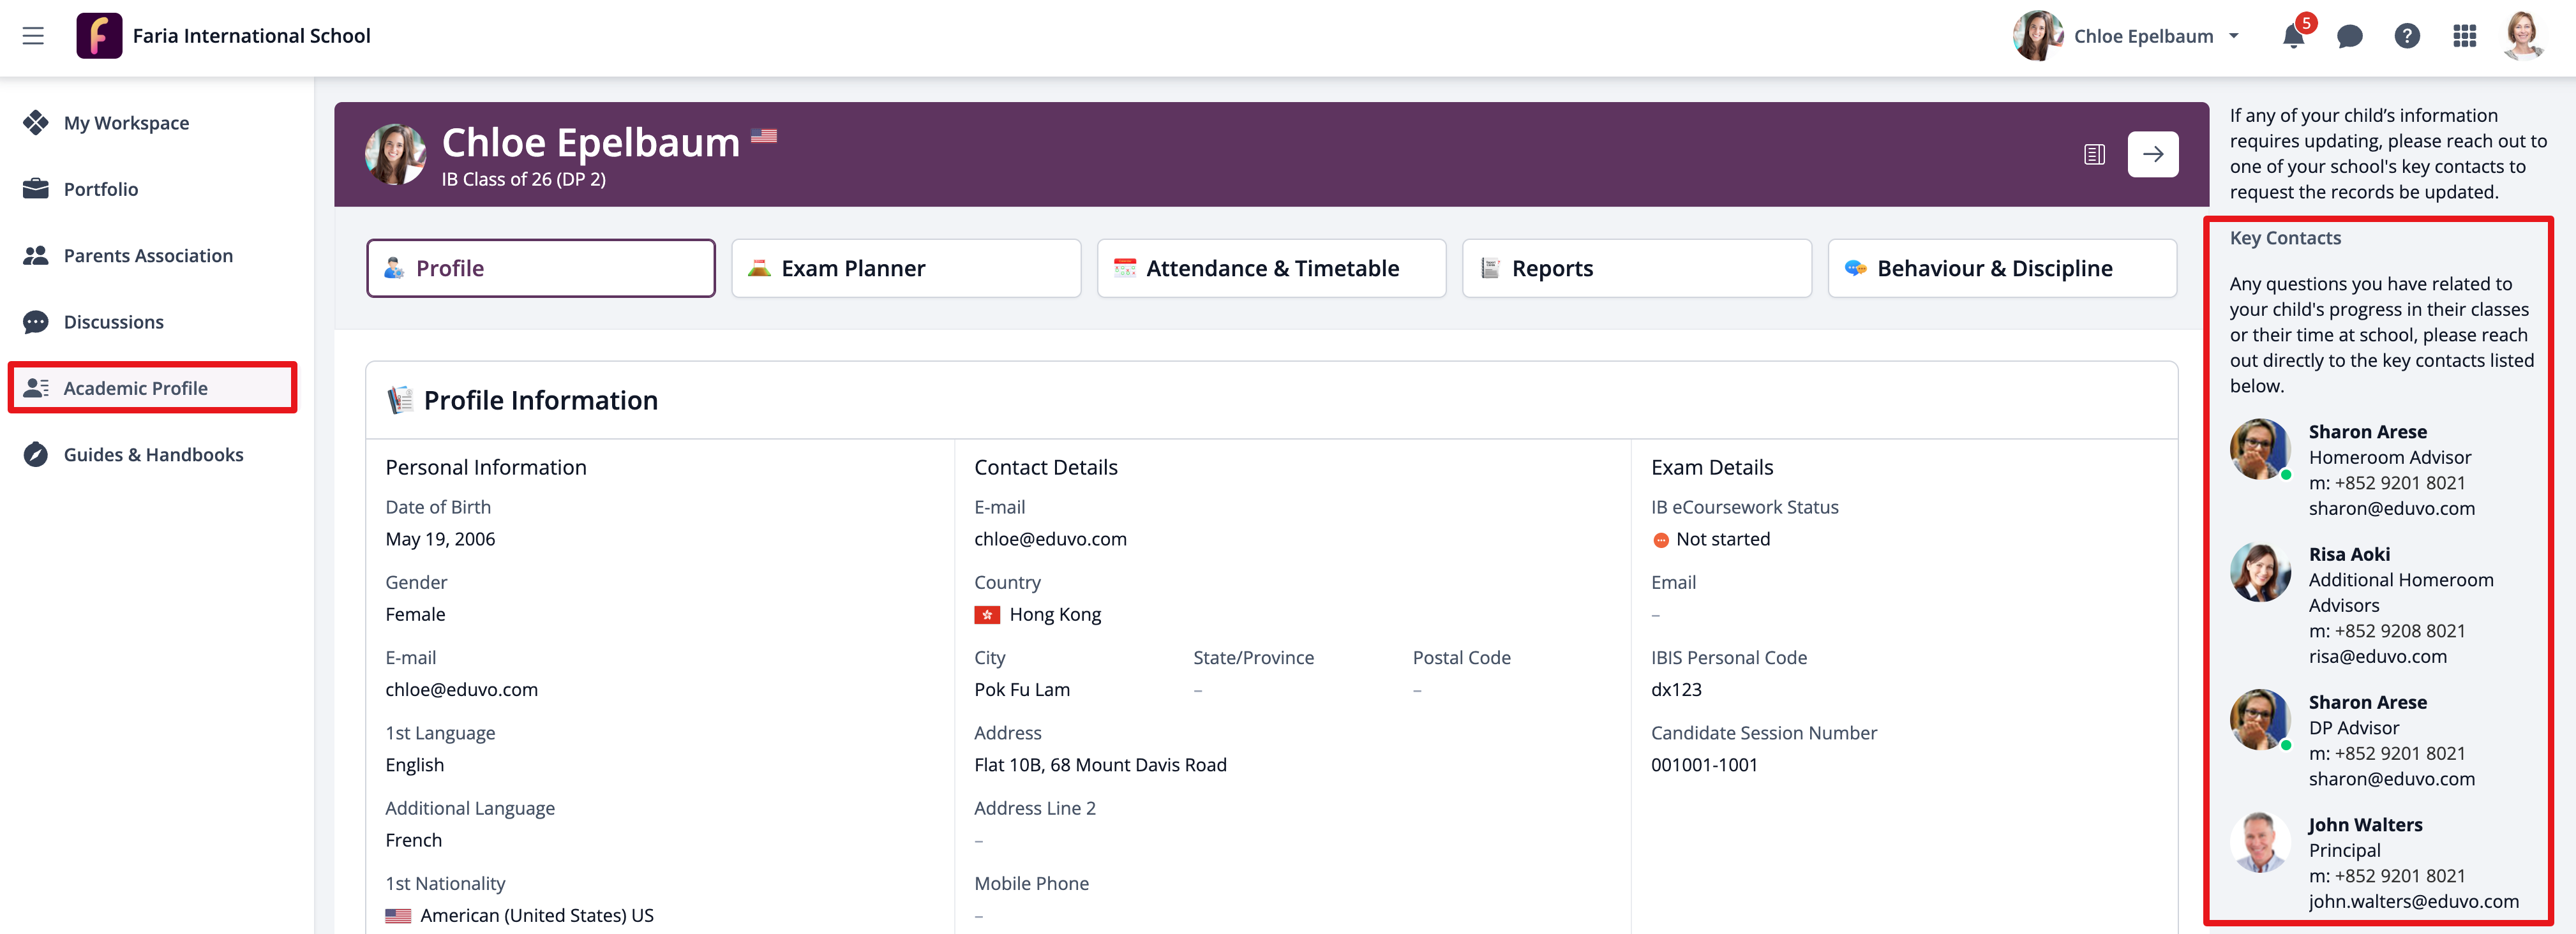Image resolution: width=2576 pixels, height=934 pixels.
Task: Click john.walters@eduvo.com email link
Action: tap(2413, 901)
